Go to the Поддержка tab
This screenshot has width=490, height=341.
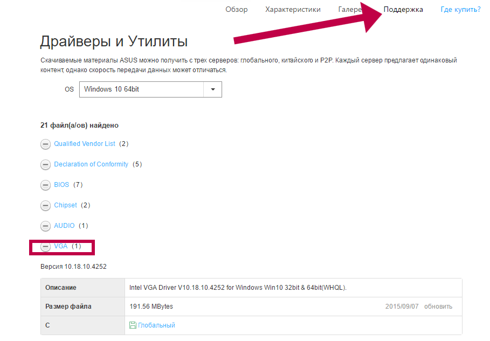(x=403, y=10)
